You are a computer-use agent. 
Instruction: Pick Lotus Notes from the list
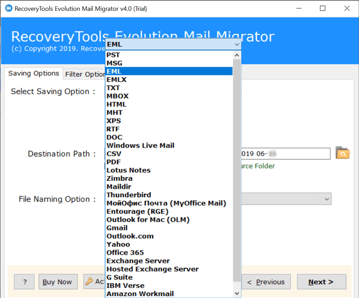tap(169, 170)
